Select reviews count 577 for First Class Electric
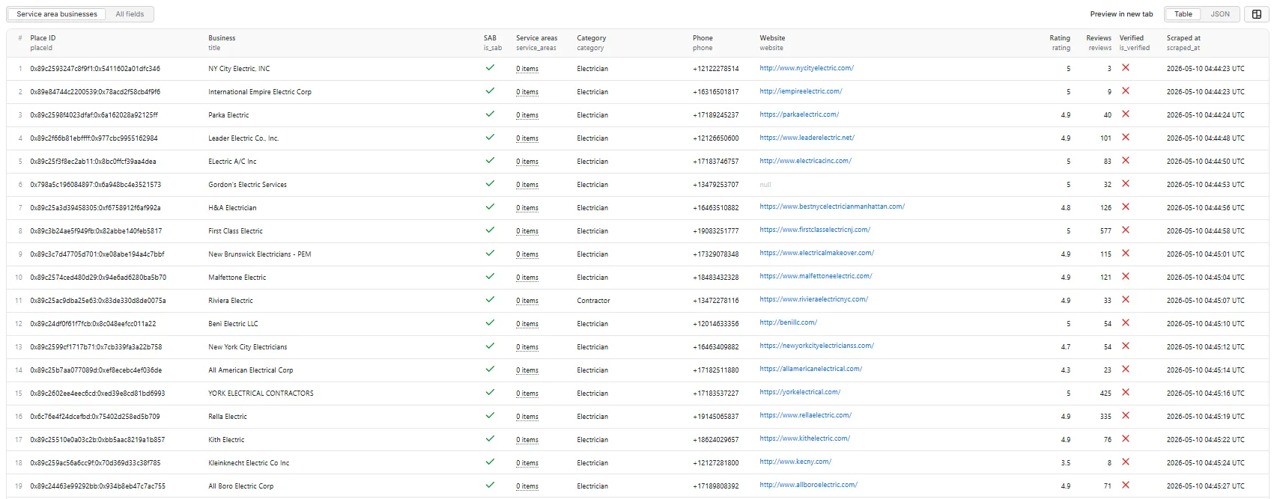Viewport: 1274px width, 499px height. pyautogui.click(x=1105, y=231)
